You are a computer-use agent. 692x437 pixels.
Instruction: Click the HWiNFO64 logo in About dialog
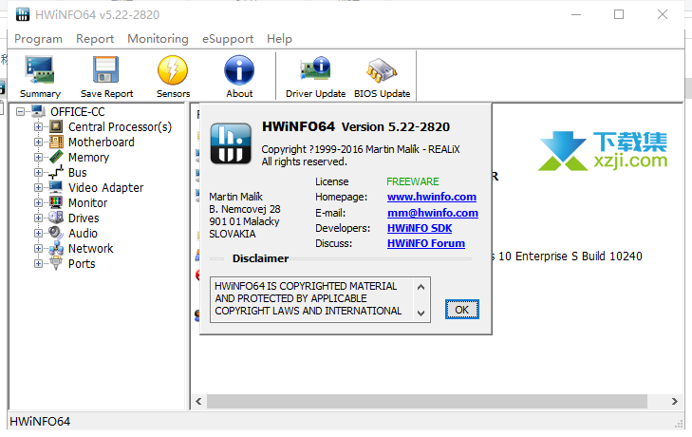click(x=231, y=143)
